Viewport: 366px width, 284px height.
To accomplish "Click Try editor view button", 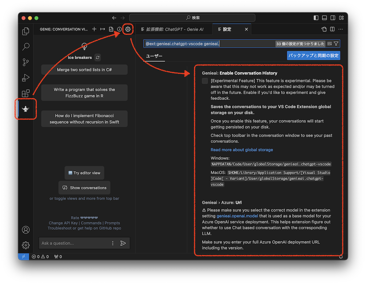I will 84,173.
